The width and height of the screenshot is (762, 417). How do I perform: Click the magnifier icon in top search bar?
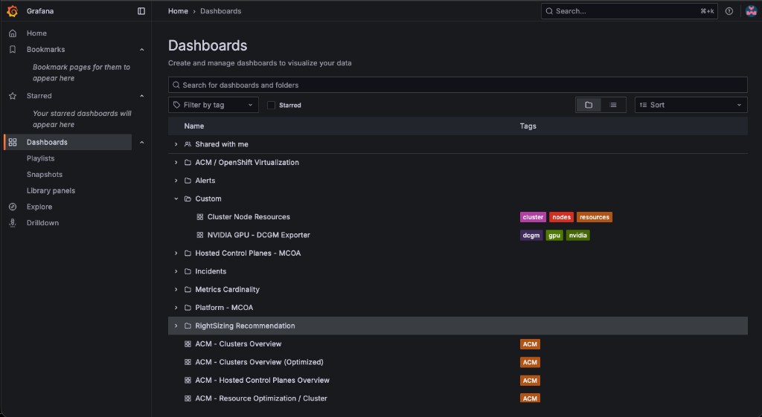click(x=549, y=10)
